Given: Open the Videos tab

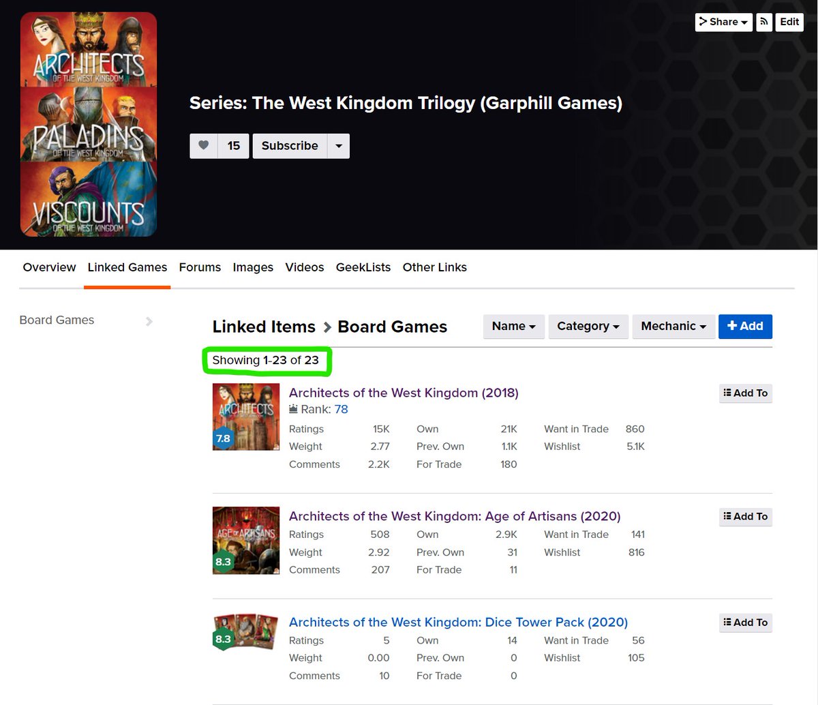Looking at the screenshot, I should click(305, 267).
